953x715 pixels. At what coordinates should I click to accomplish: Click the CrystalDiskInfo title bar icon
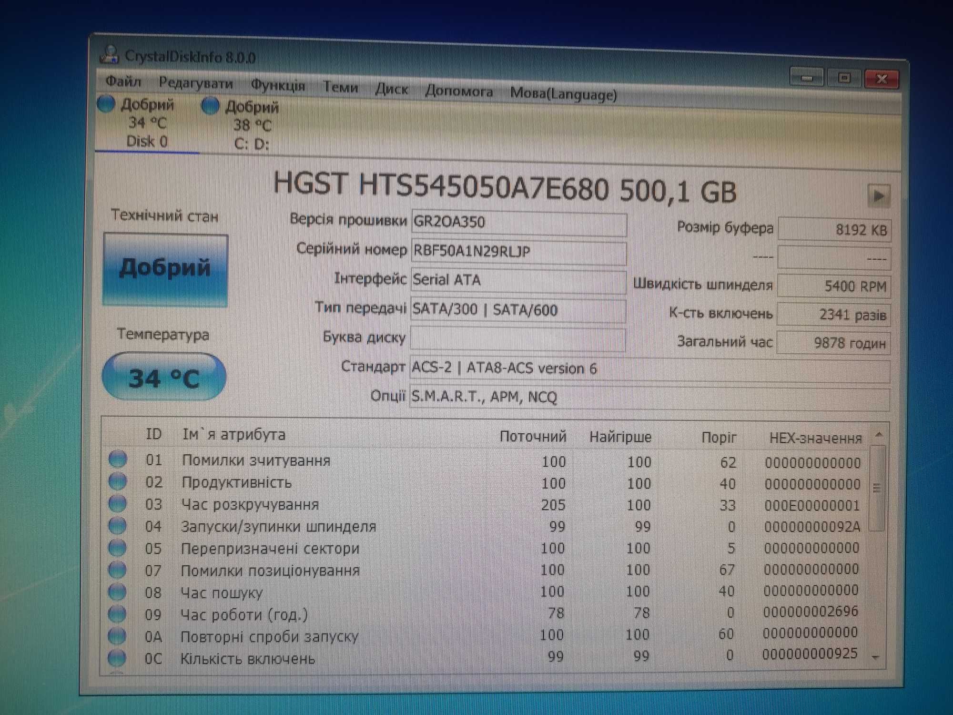click(x=109, y=54)
